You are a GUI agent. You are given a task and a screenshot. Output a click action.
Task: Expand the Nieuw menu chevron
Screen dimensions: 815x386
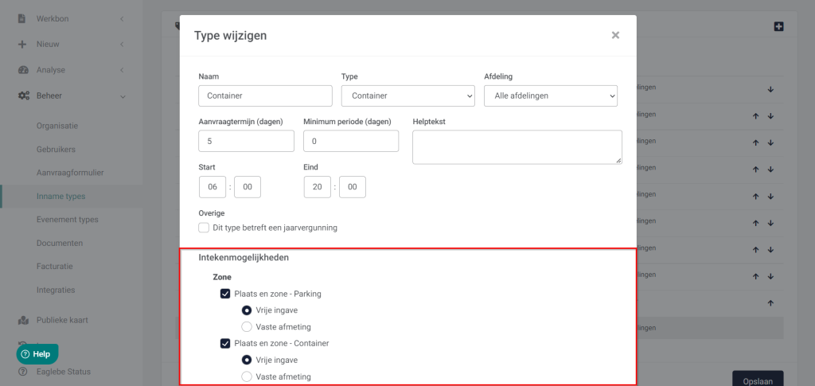(x=122, y=44)
